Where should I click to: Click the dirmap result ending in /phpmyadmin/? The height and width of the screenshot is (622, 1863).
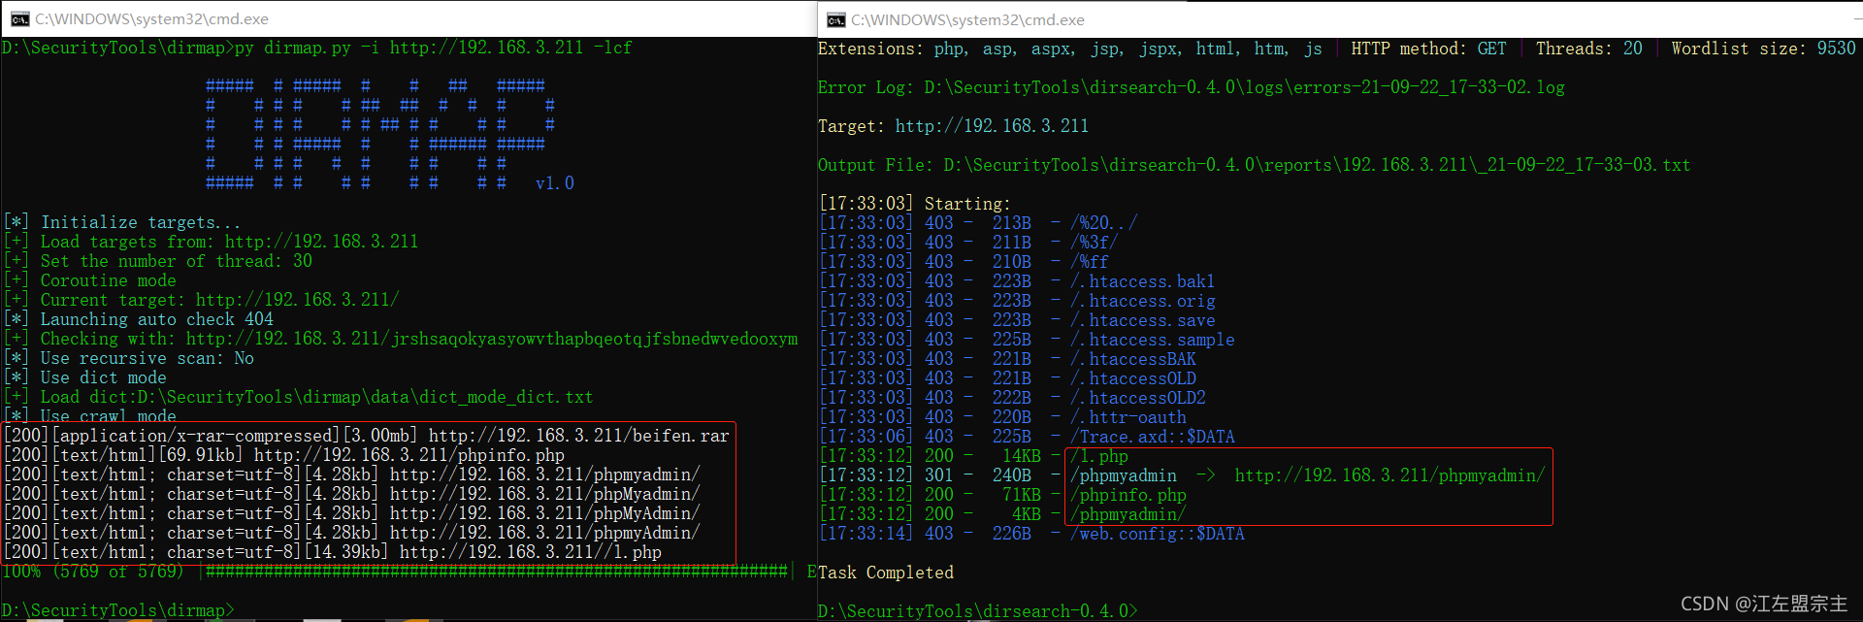[x=545, y=475]
